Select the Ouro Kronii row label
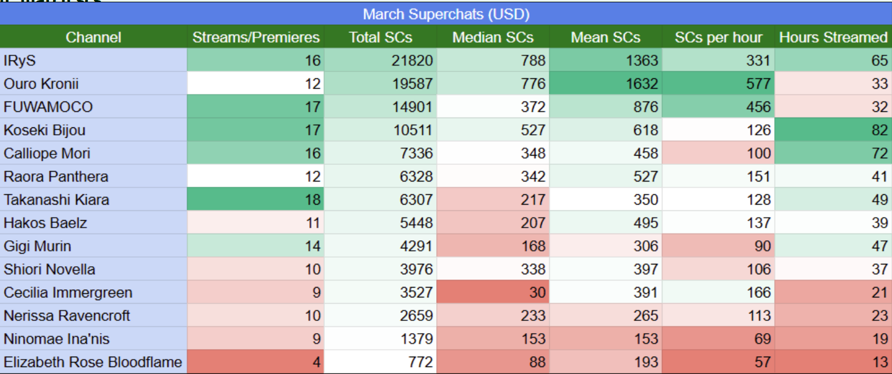Viewport: 892px width, 374px height. (x=93, y=84)
